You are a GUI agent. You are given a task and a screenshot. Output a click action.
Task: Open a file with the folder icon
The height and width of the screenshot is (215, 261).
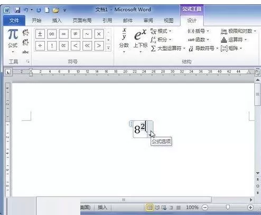[56, 10]
